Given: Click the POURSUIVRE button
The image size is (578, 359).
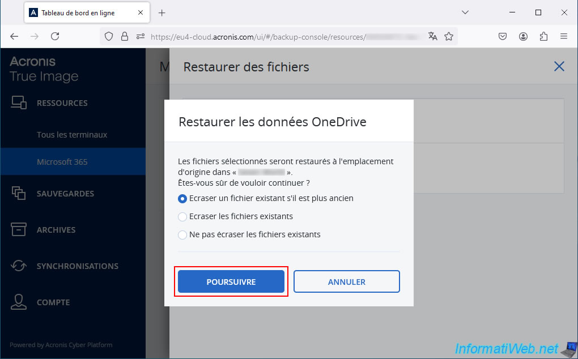Looking at the screenshot, I should (231, 281).
